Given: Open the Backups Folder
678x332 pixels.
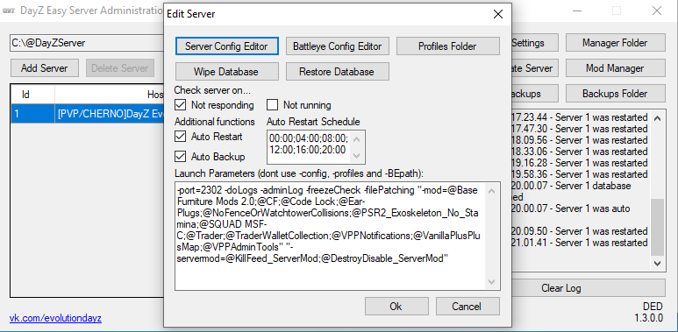Looking at the screenshot, I should pyautogui.click(x=615, y=94).
